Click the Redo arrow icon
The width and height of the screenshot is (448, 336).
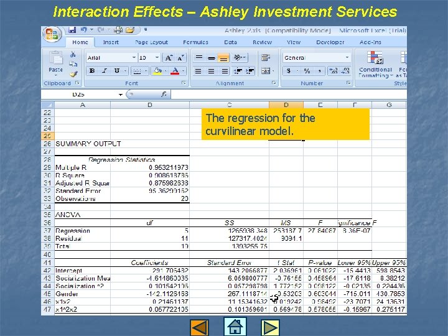click(101, 29)
